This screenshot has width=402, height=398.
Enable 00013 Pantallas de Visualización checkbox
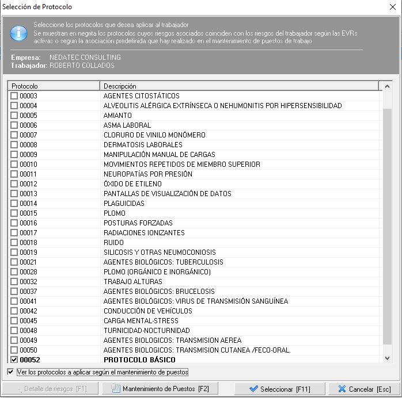point(14,193)
